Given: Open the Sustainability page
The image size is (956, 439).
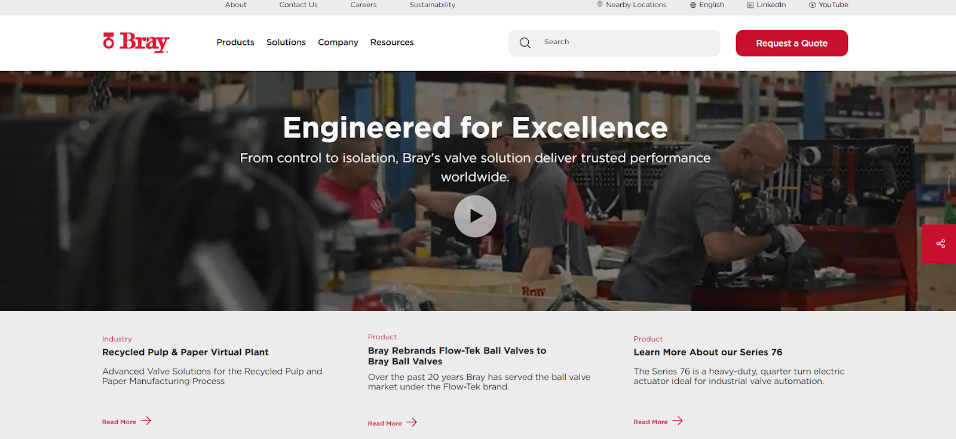Looking at the screenshot, I should 433,5.
